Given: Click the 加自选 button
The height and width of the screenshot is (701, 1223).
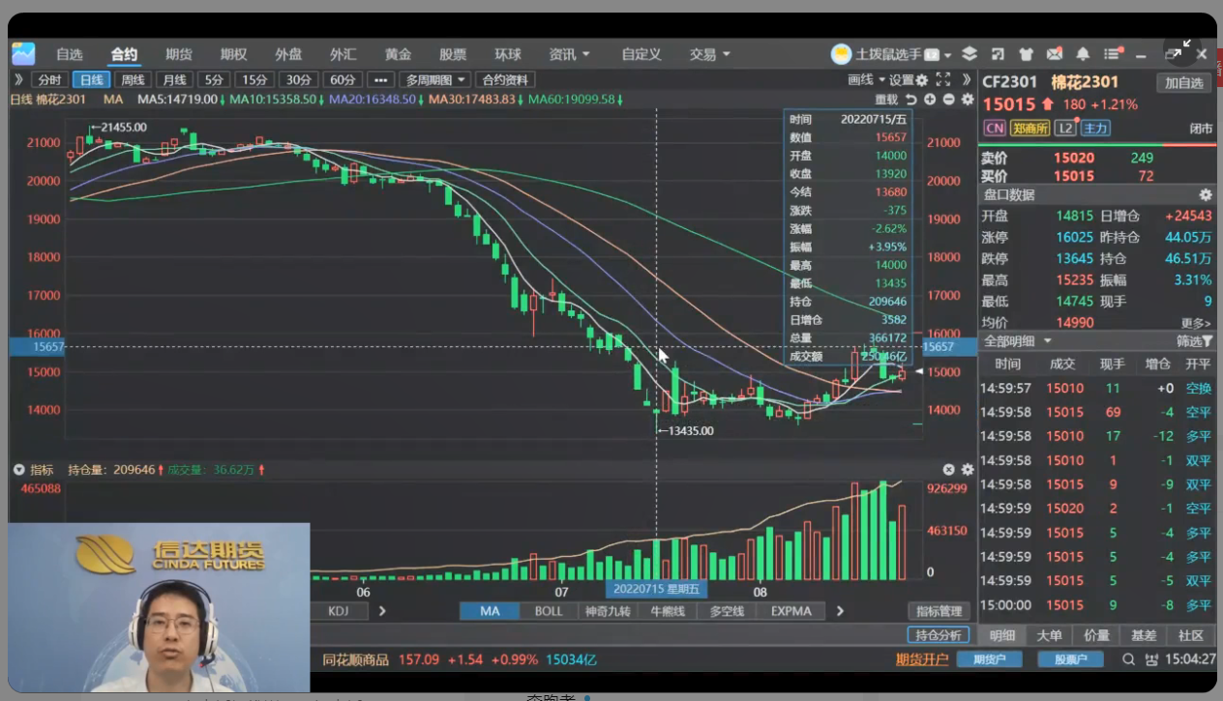Looking at the screenshot, I should coord(1184,83).
